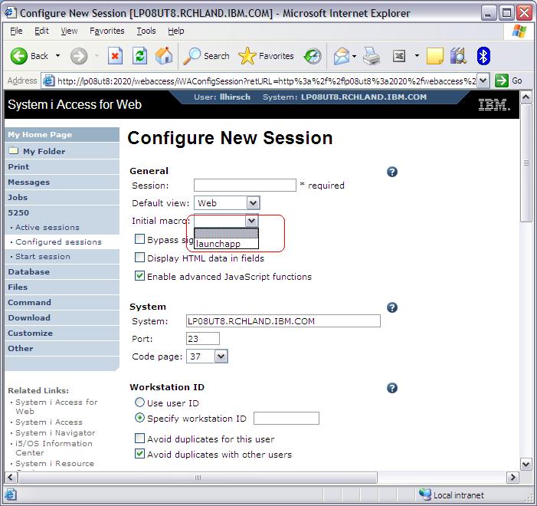The image size is (537, 506).
Task: Choose launchapp from the macro list
Action: point(226,244)
